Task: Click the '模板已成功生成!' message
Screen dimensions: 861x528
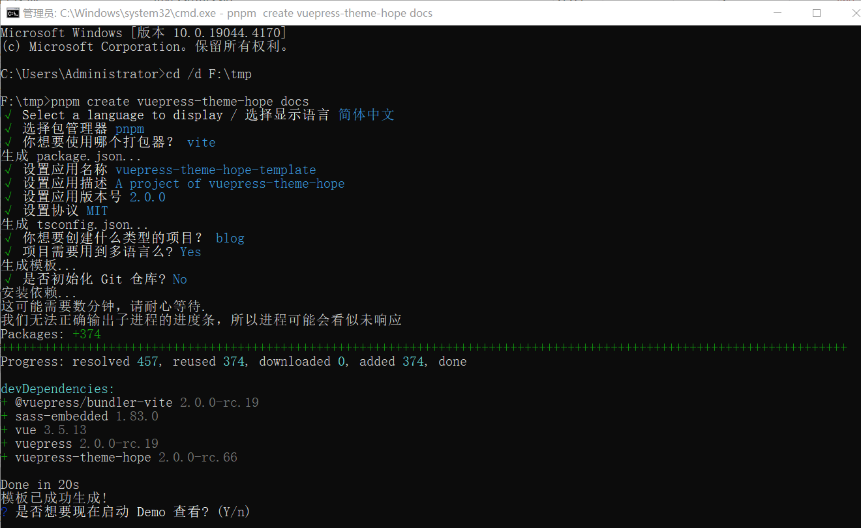Action: point(54,498)
